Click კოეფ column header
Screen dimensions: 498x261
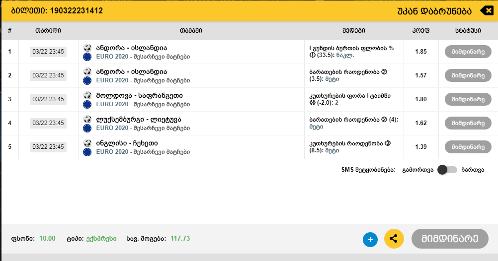pyautogui.click(x=421, y=31)
